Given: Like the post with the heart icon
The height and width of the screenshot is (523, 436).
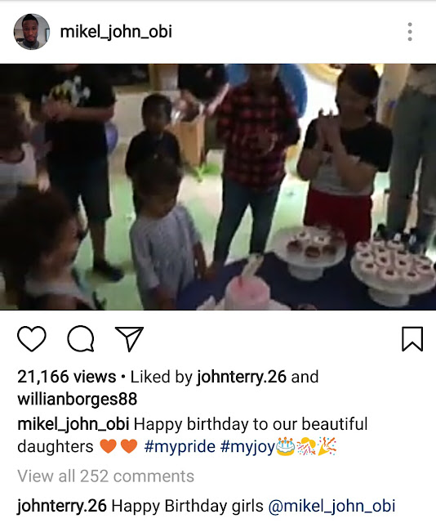Looking at the screenshot, I should click(31, 338).
